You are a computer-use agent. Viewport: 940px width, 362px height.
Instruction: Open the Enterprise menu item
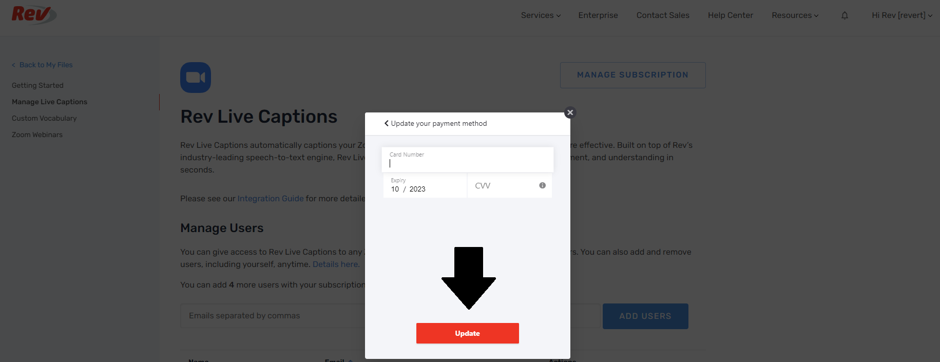click(x=598, y=15)
